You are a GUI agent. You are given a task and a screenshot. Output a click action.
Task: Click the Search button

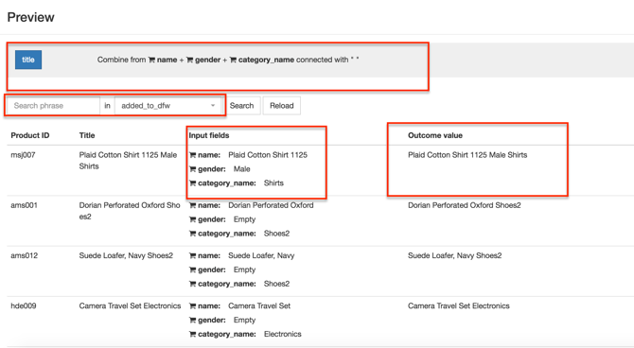242,106
